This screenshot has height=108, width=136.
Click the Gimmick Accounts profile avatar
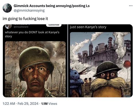click(x=7, y=8)
